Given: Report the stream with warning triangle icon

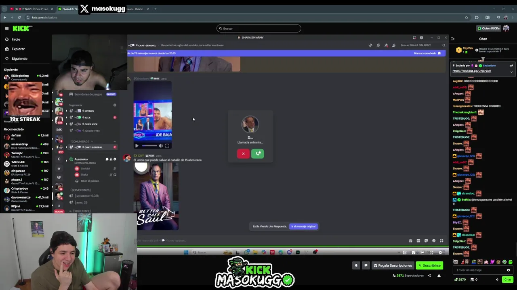Looking at the screenshot, I should click(x=439, y=275).
